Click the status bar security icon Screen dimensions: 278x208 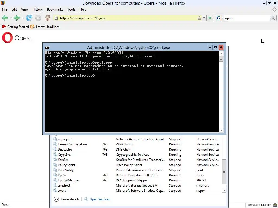(275, 205)
